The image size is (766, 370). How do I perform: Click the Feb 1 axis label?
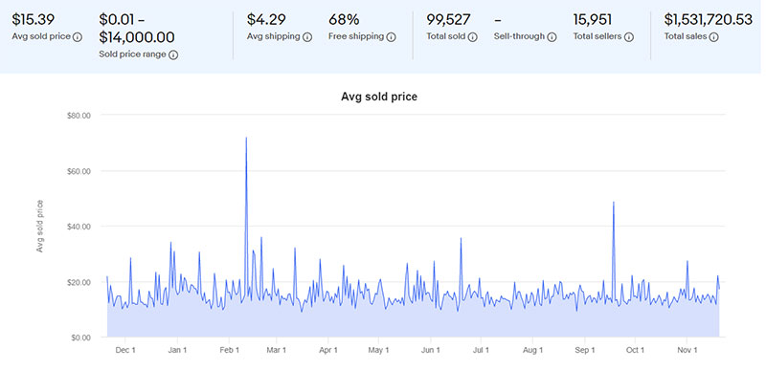click(230, 350)
